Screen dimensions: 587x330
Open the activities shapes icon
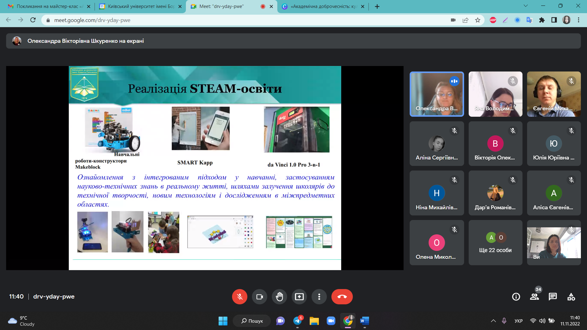[x=571, y=297]
